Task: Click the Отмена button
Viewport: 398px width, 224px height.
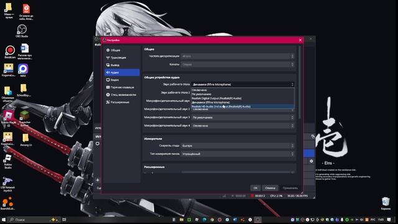Action: pyautogui.click(x=270, y=188)
